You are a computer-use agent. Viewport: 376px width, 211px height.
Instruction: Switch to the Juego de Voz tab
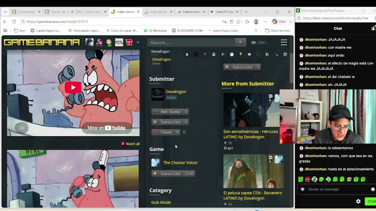coord(158,12)
